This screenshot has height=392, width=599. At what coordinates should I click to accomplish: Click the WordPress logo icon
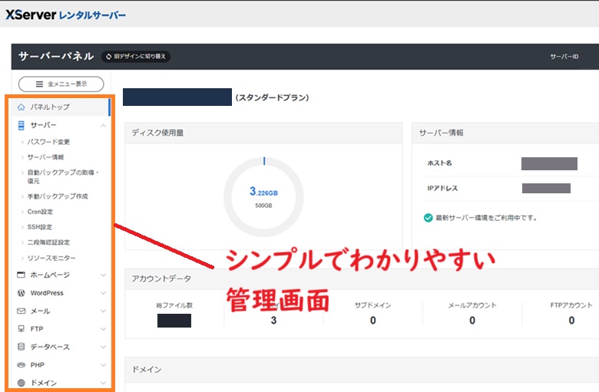click(22, 293)
